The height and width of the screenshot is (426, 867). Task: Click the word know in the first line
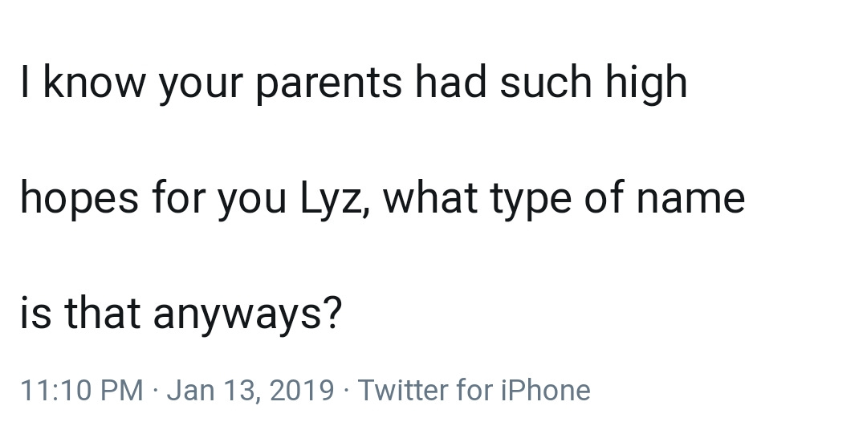pyautogui.click(x=95, y=83)
